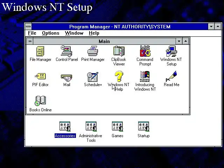Open ClipBook Viewer
This screenshot has width=224, height=168.
point(119,51)
